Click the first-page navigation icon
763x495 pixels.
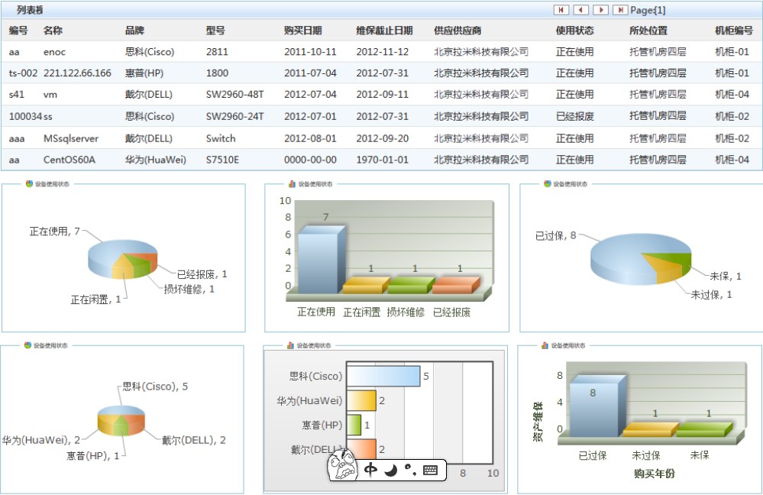tap(563, 10)
